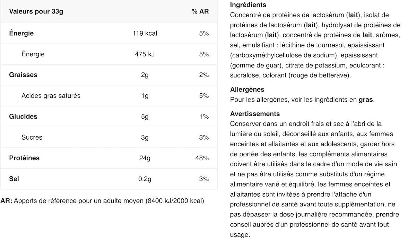Click the Sucres row label
The width and height of the screenshot is (408, 242).
click(32, 138)
